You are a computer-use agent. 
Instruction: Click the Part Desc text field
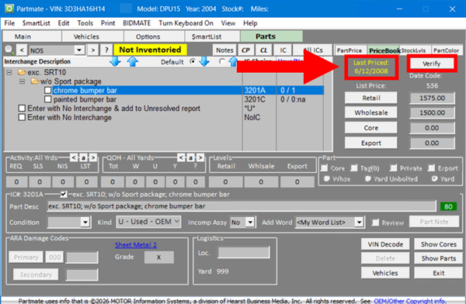[x=242, y=206]
